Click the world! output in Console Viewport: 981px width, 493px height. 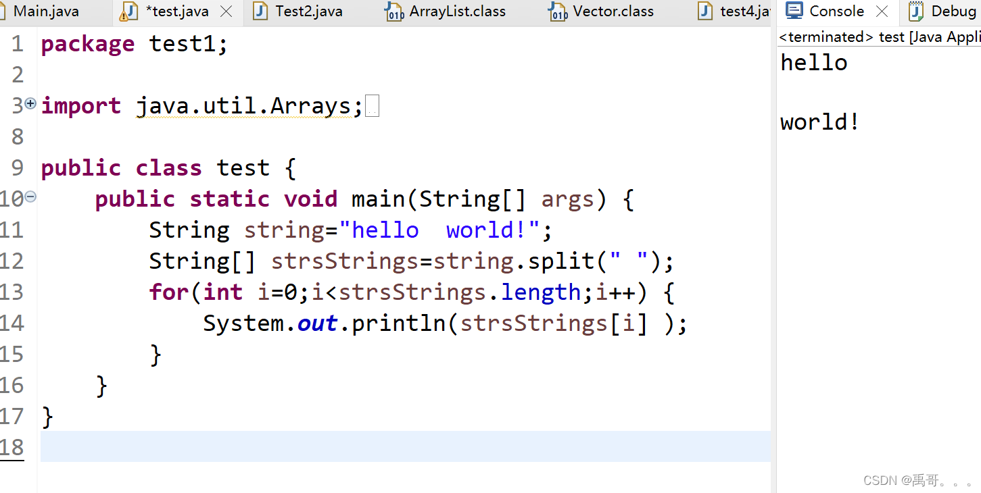pyautogui.click(x=820, y=122)
